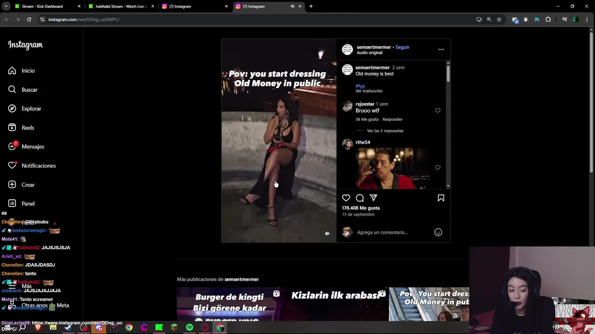
Task: Open Mensajes with 7 unread
Action: pos(26,147)
